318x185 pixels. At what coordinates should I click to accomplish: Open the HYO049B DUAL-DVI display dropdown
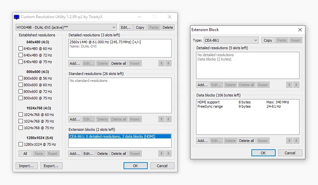[x=66, y=27]
